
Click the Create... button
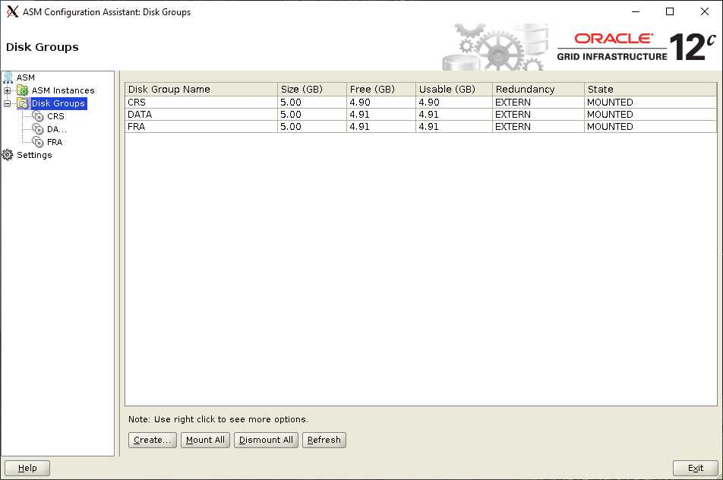tap(152, 440)
